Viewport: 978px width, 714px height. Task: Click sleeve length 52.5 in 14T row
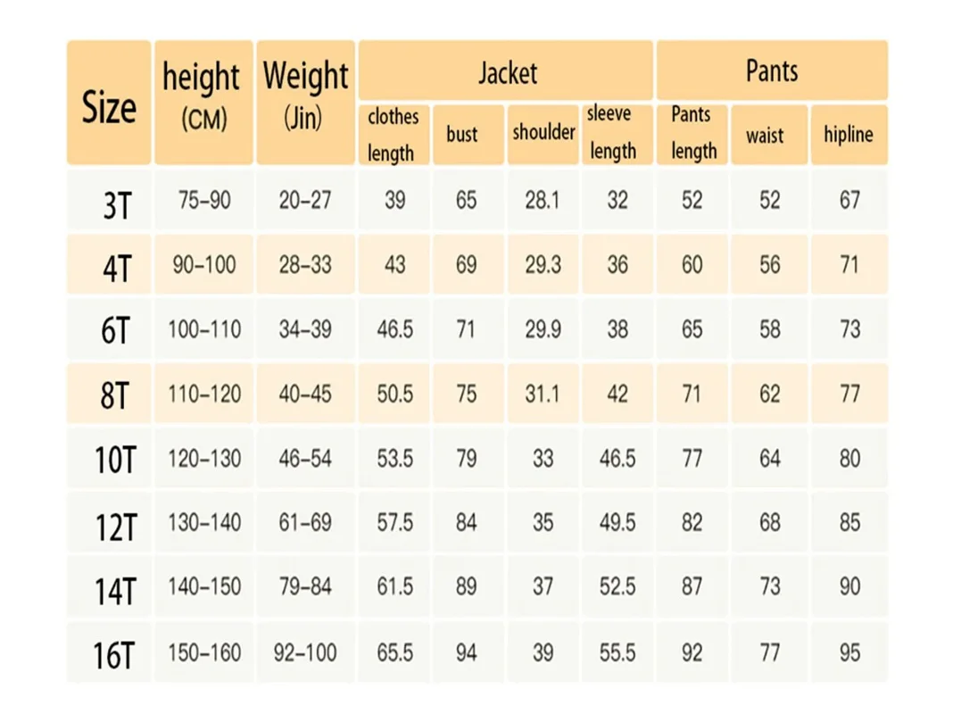617,587
